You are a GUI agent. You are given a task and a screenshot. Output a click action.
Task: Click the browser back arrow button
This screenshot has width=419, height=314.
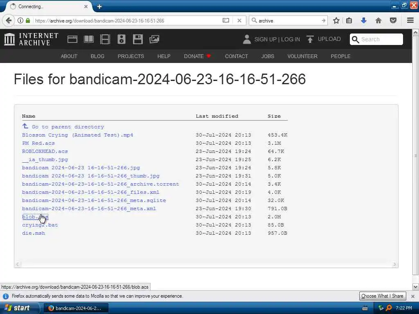(9, 20)
